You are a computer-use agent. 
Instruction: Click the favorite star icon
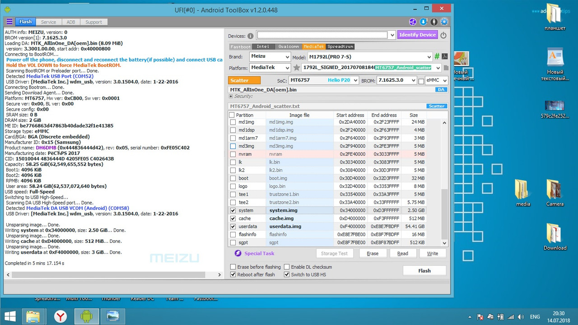tap(297, 68)
